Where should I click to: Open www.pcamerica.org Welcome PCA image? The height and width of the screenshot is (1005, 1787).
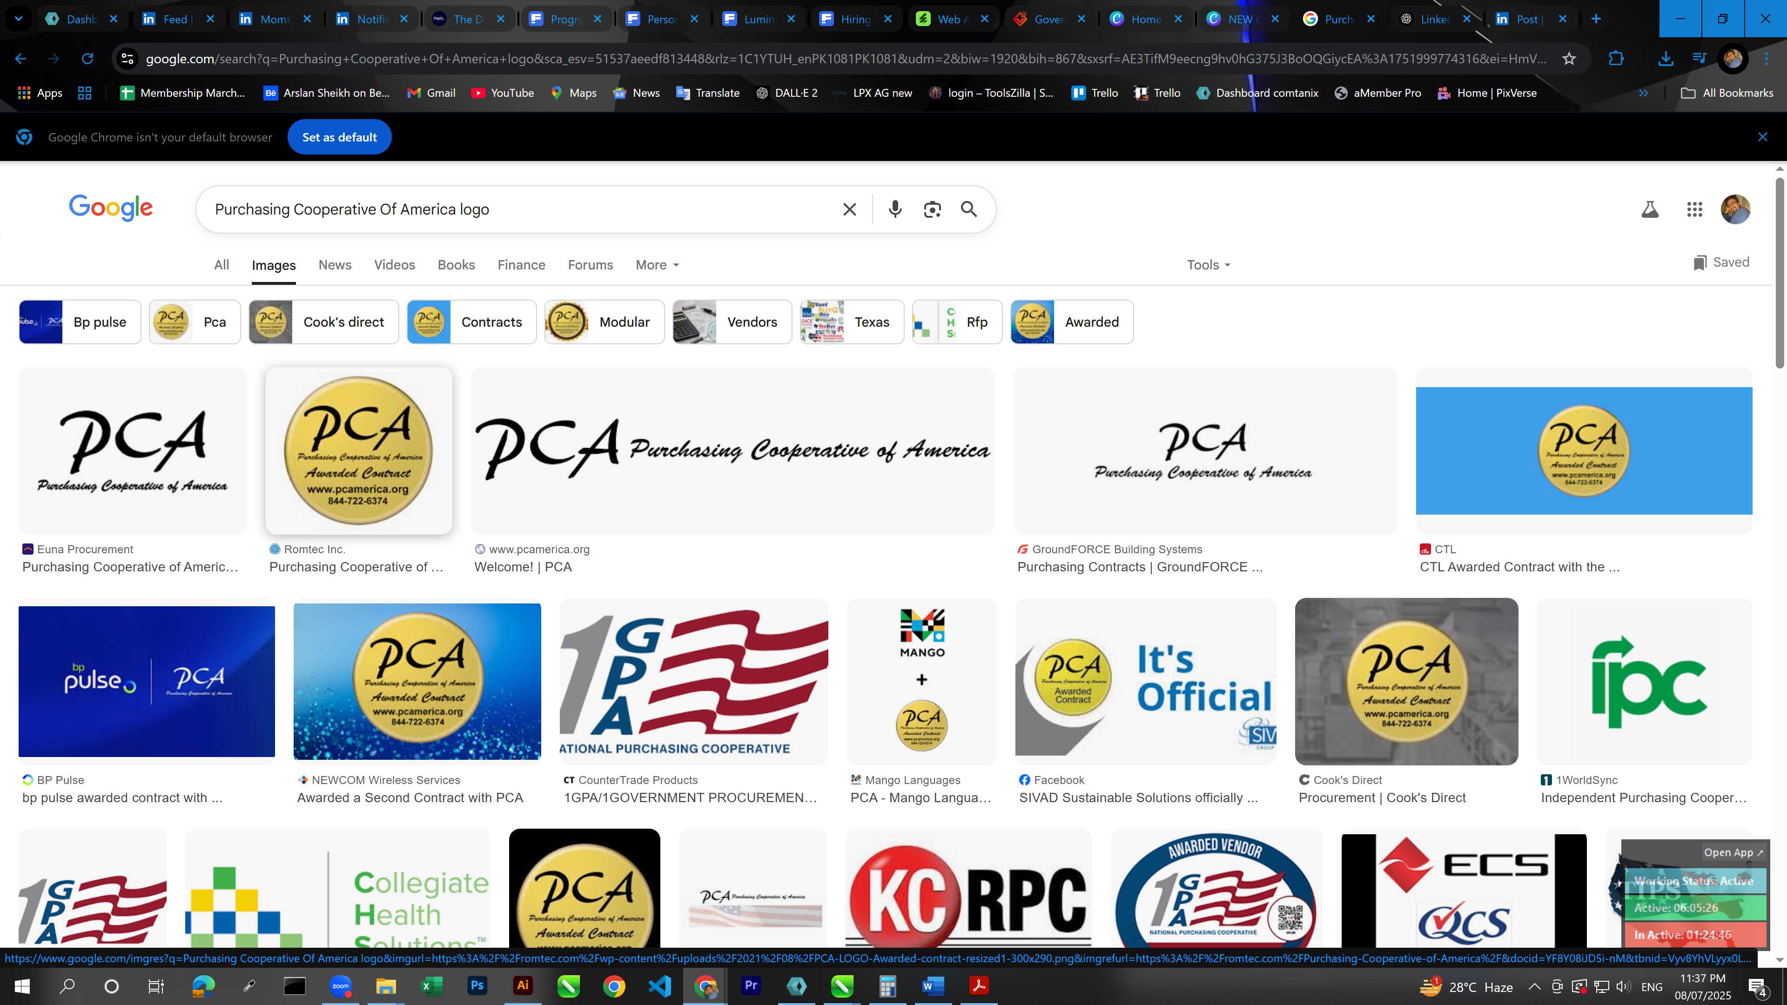(732, 451)
